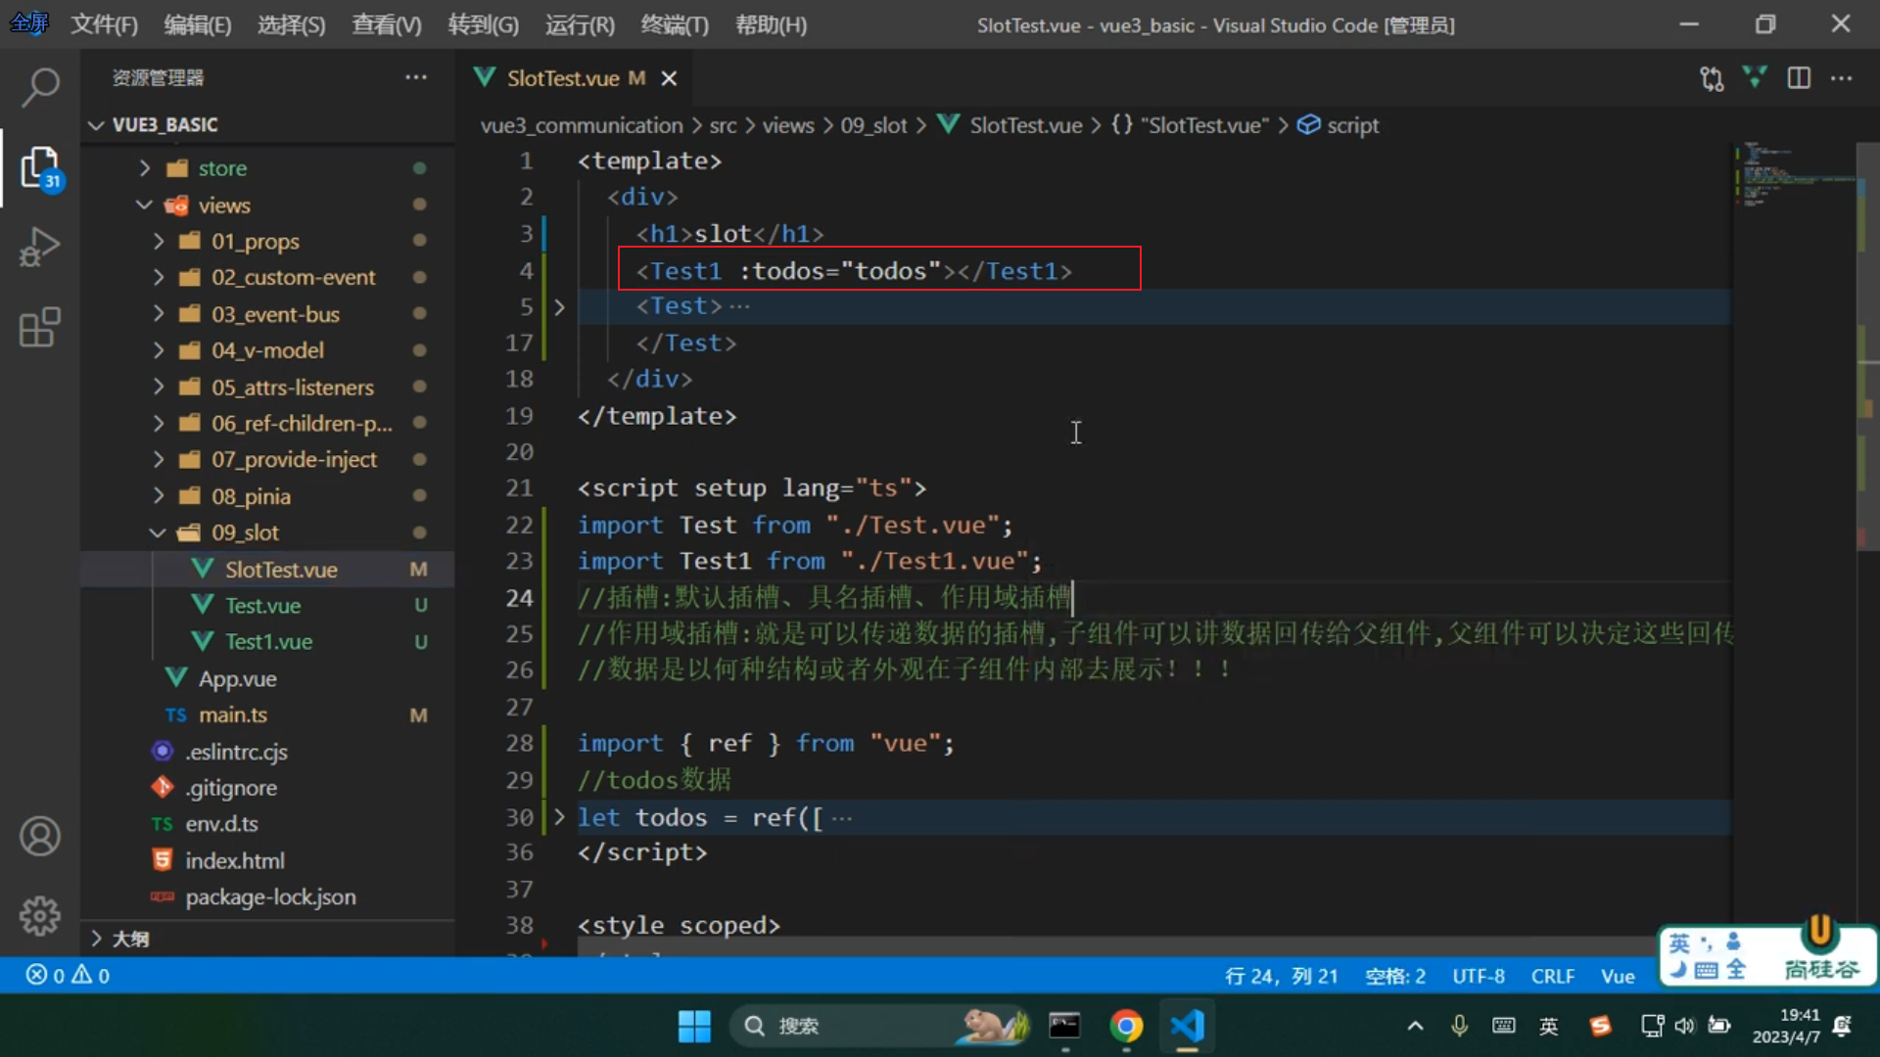Open .eslintrc.cjs file
1880x1057 pixels.
click(236, 752)
